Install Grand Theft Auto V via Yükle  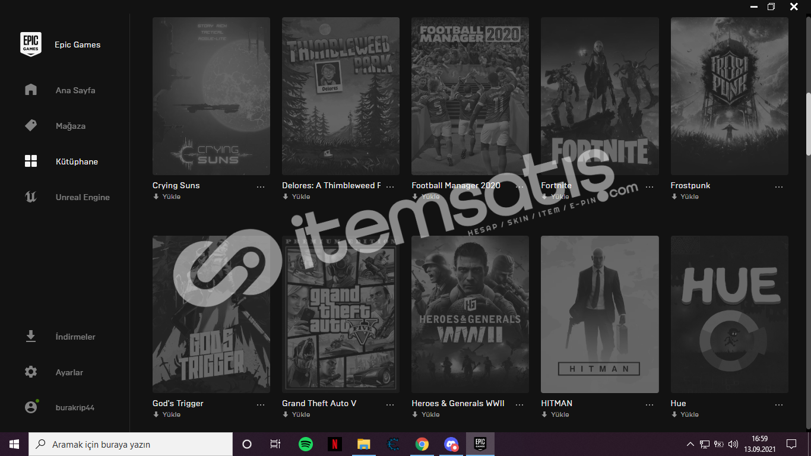[x=296, y=414]
